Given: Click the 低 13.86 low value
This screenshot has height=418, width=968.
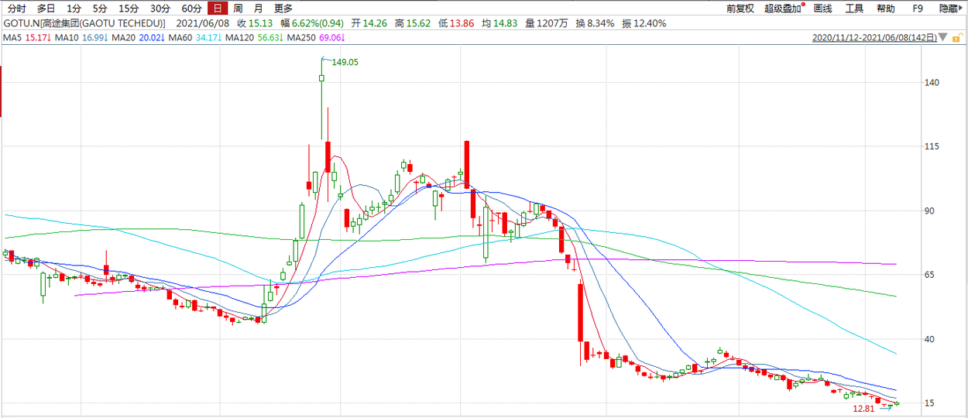Looking at the screenshot, I should point(456,23).
